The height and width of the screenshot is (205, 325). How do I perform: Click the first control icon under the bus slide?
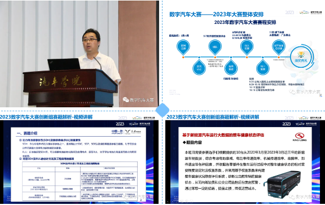tap(168, 201)
